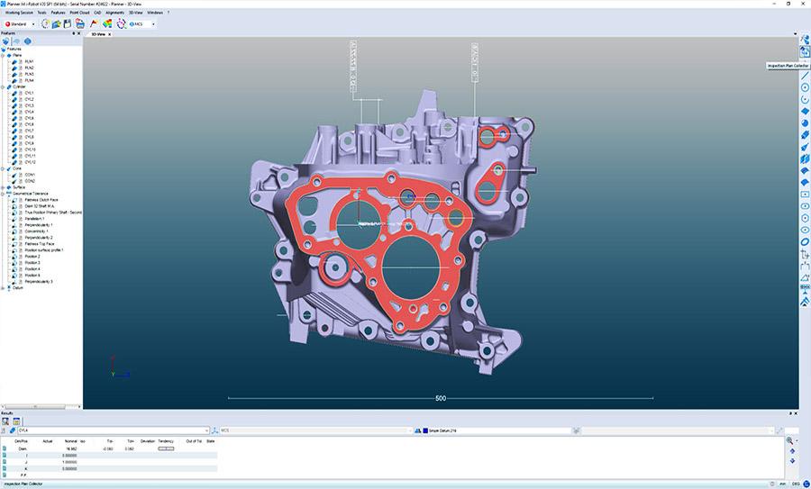Click the red flag toolbar icon
Viewport: 811px width, 489px height.
click(94, 23)
